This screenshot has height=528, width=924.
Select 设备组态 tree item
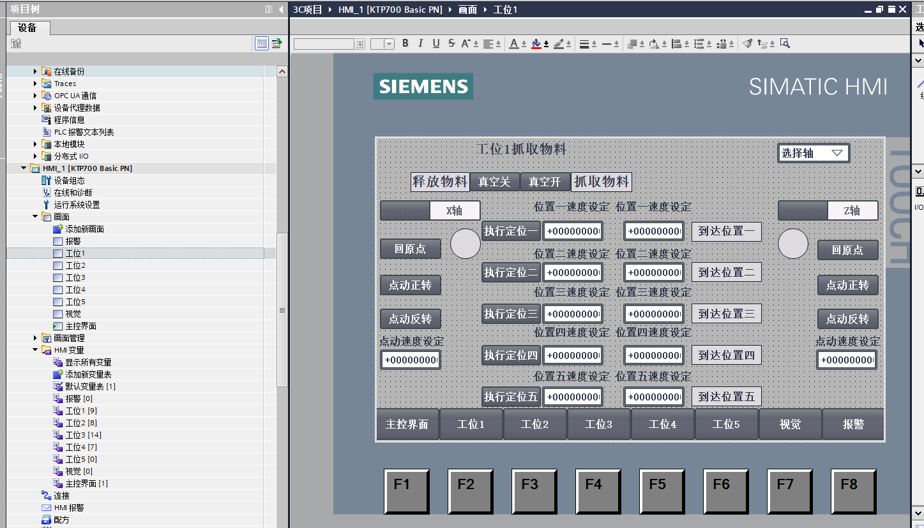(x=69, y=180)
